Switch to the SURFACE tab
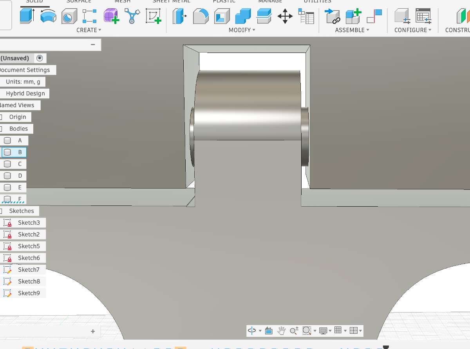This screenshot has height=349, width=470. click(x=79, y=2)
